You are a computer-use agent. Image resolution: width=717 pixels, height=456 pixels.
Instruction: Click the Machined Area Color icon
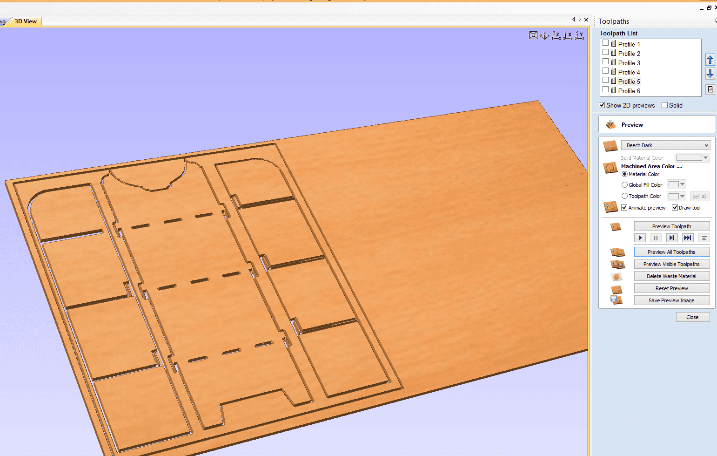[610, 168]
